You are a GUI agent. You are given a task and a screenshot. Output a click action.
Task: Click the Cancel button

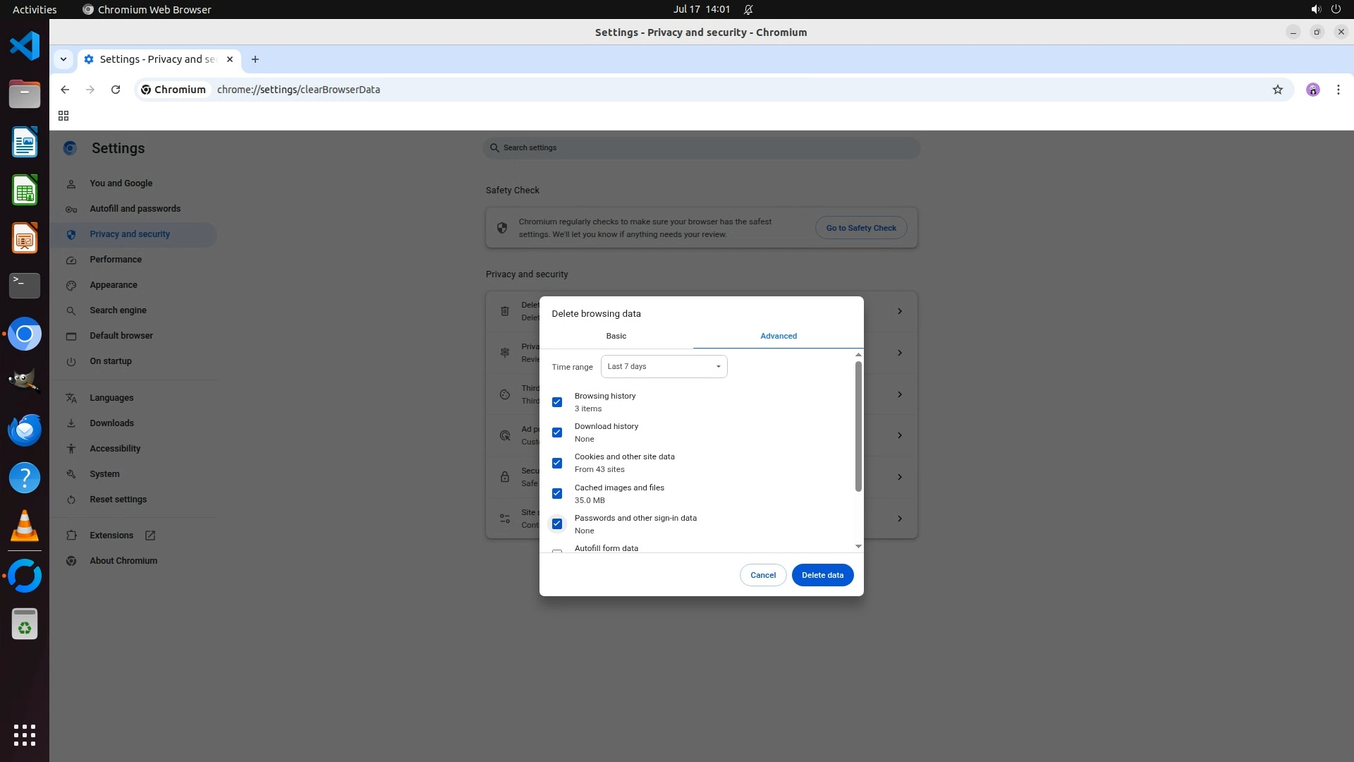click(x=762, y=575)
